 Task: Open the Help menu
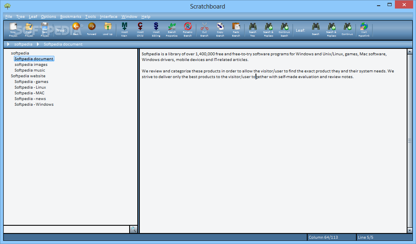tap(146, 16)
